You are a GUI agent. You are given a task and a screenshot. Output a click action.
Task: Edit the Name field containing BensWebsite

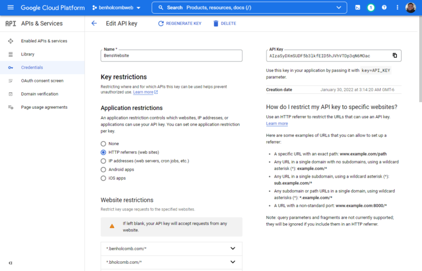pos(171,56)
